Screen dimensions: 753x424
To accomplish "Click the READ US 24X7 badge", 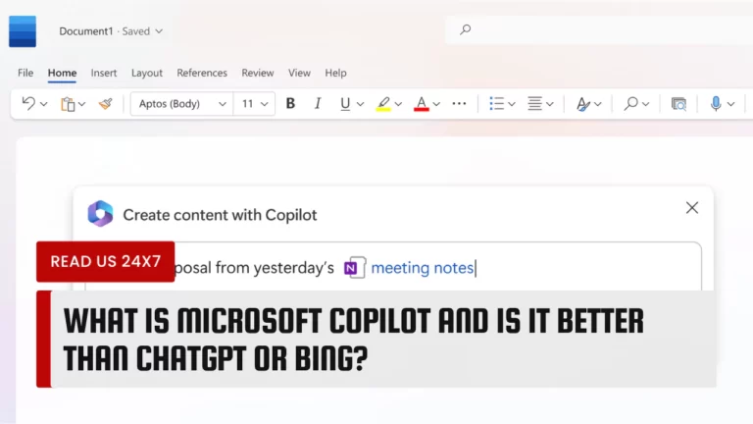I will (x=106, y=261).
